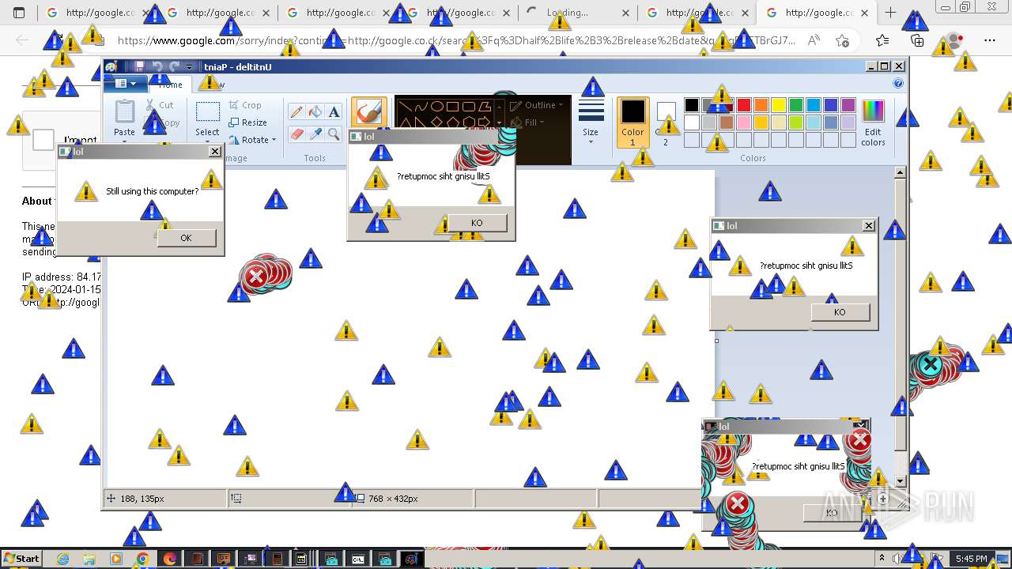The image size is (1012, 569).
Task: Click Edge Read aloud icon
Action: click(813, 40)
